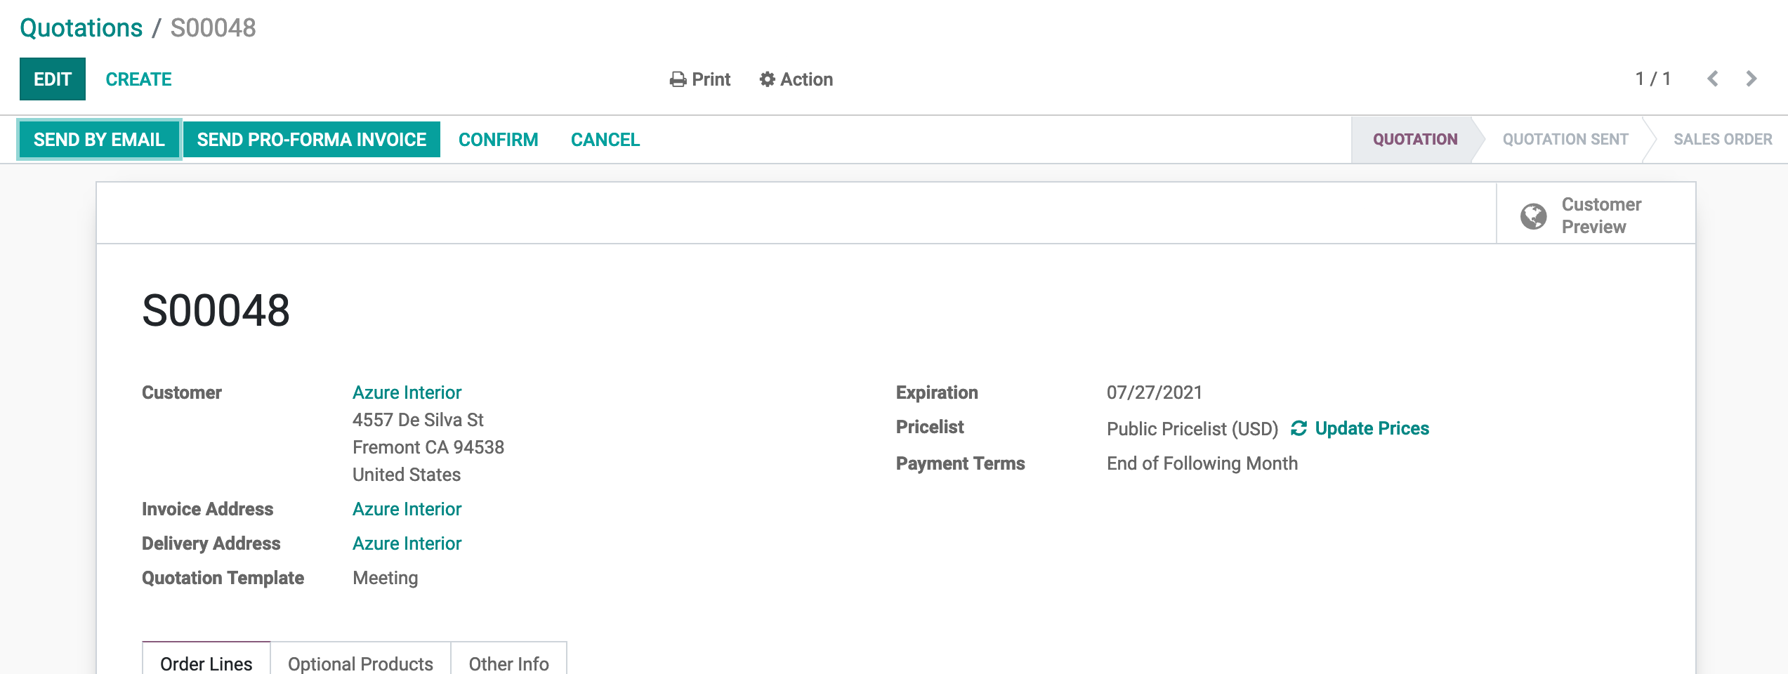Send the quotation by email
The image size is (1788, 674).
coord(99,140)
